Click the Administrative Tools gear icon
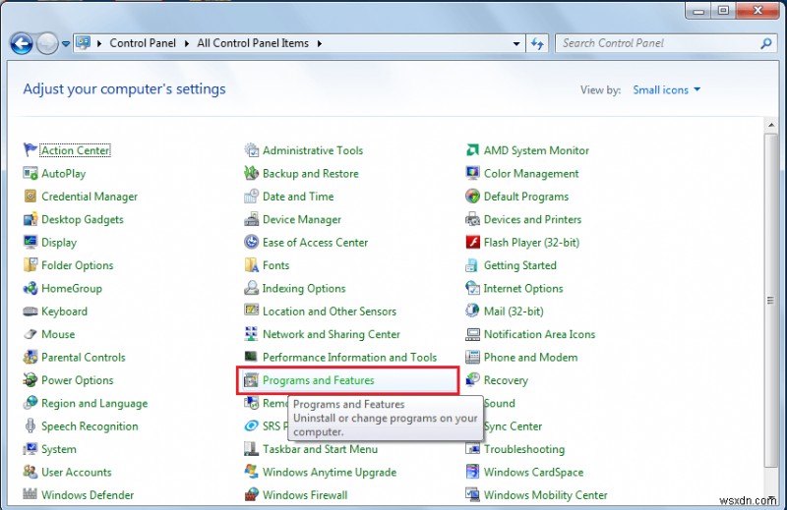 252,150
